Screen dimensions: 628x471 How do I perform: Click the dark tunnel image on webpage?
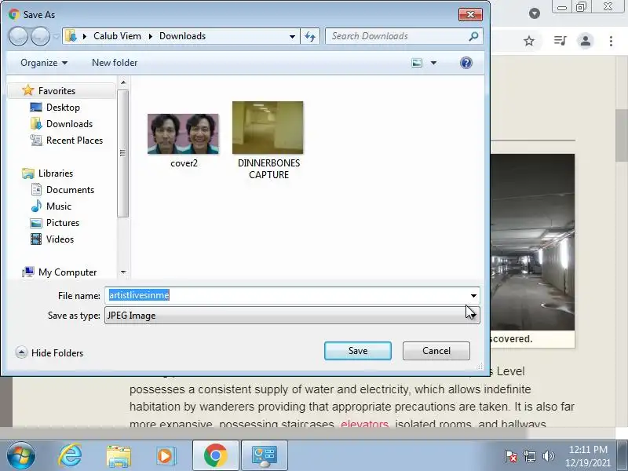(x=533, y=242)
